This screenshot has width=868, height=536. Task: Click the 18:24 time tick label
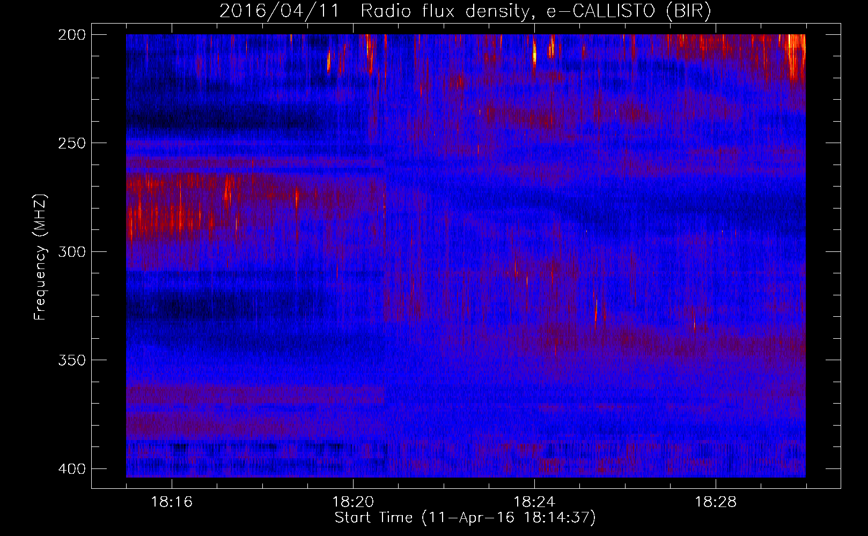click(534, 502)
